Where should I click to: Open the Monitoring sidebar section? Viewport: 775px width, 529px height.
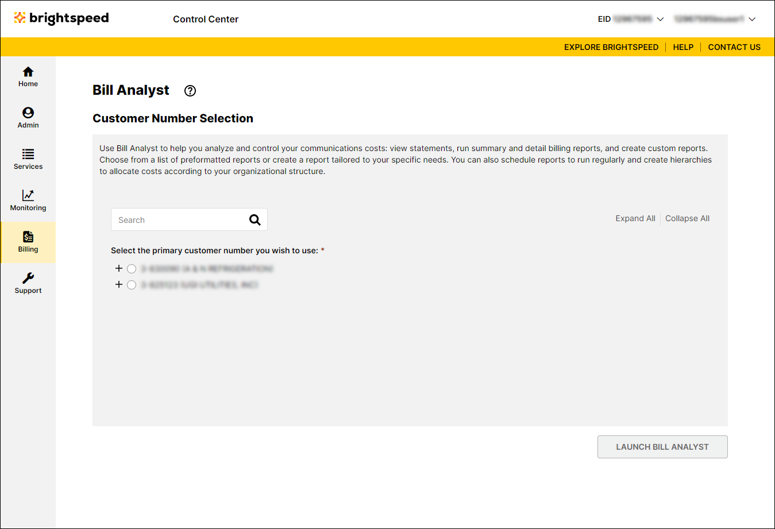click(x=28, y=201)
